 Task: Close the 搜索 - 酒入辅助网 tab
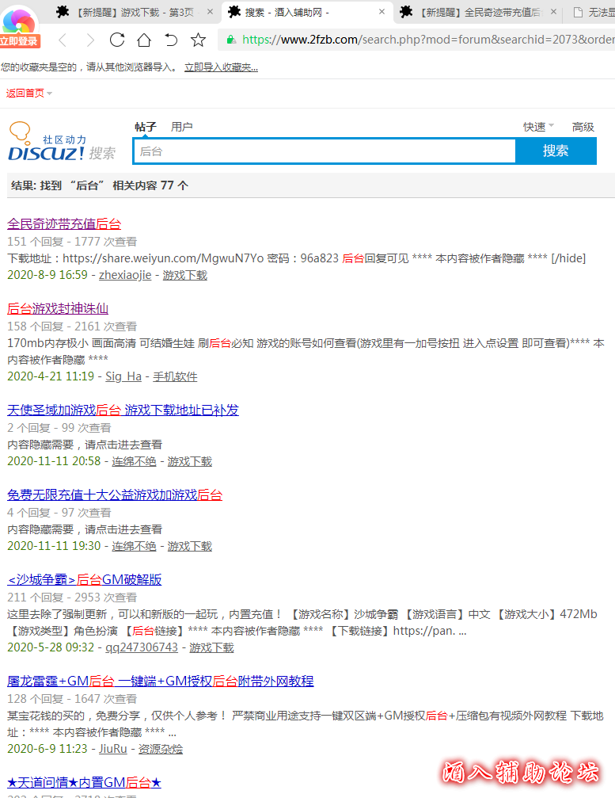pos(382,12)
